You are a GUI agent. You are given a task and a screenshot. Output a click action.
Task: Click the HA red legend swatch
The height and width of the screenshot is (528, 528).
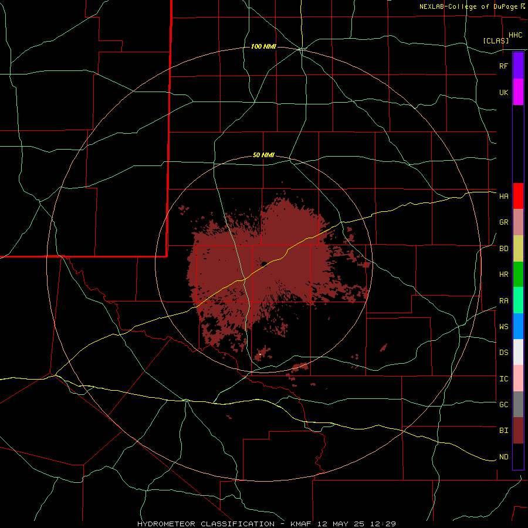click(x=518, y=196)
